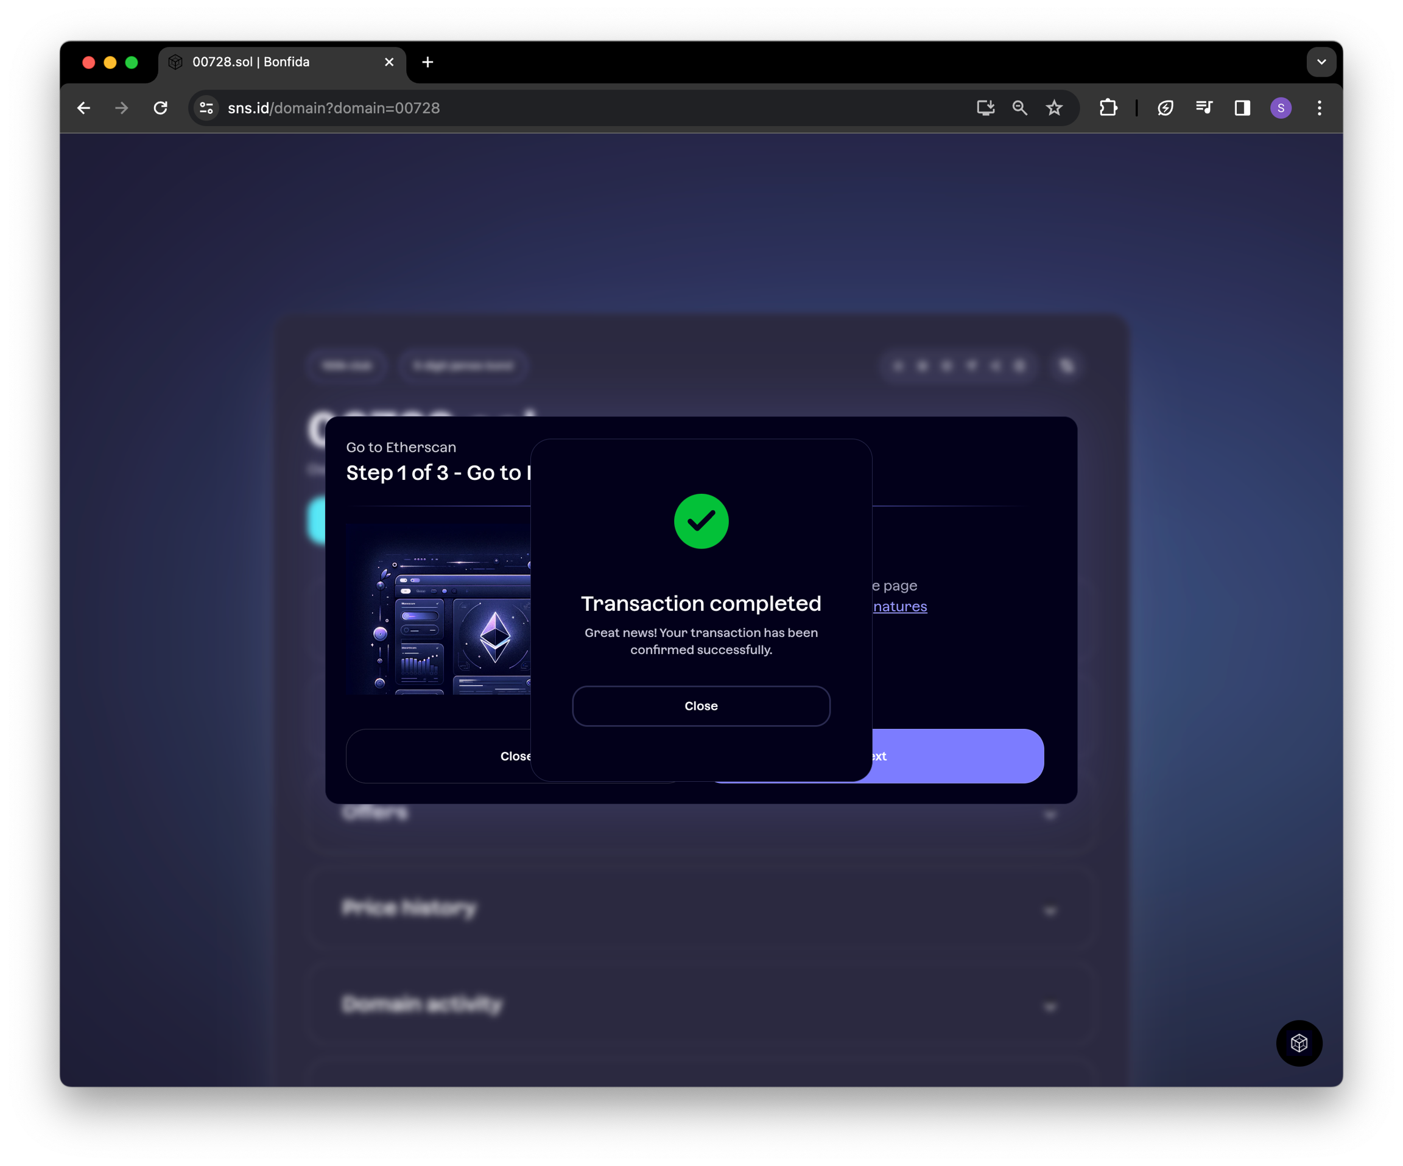Viewport: 1403px width, 1166px height.
Task: Open the Extensions puzzle icon
Action: tap(1108, 108)
